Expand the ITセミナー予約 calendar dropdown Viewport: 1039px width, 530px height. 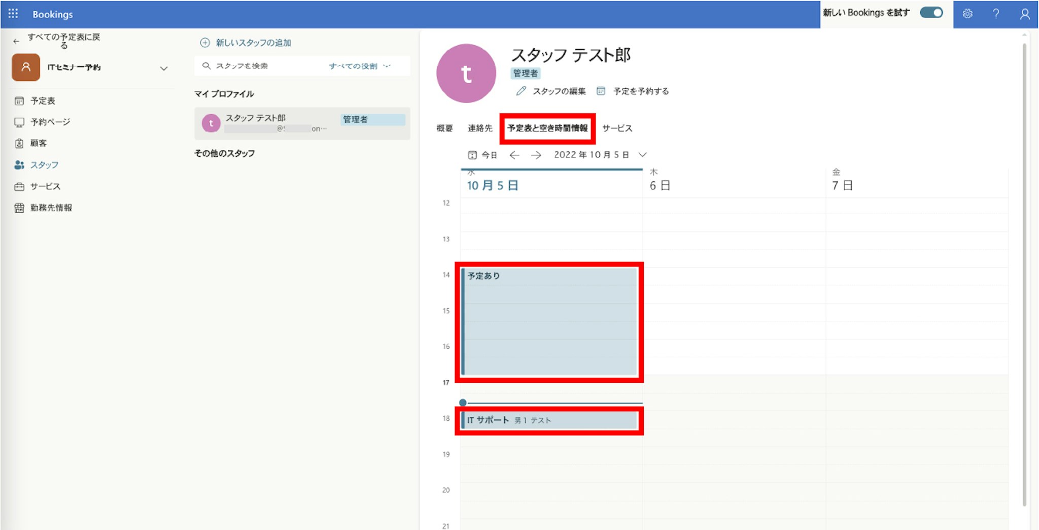coord(163,68)
